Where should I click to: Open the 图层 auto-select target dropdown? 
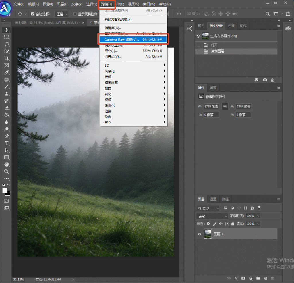61,14
